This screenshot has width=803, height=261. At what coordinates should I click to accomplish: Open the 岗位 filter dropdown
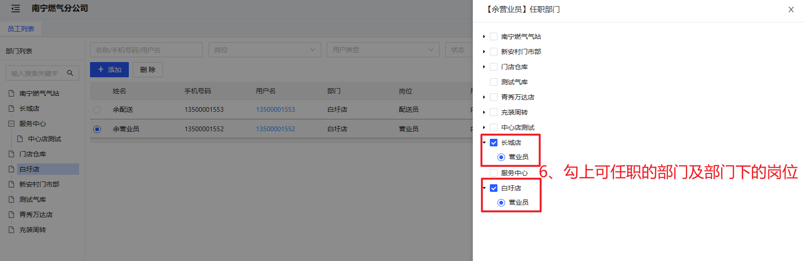click(x=264, y=50)
